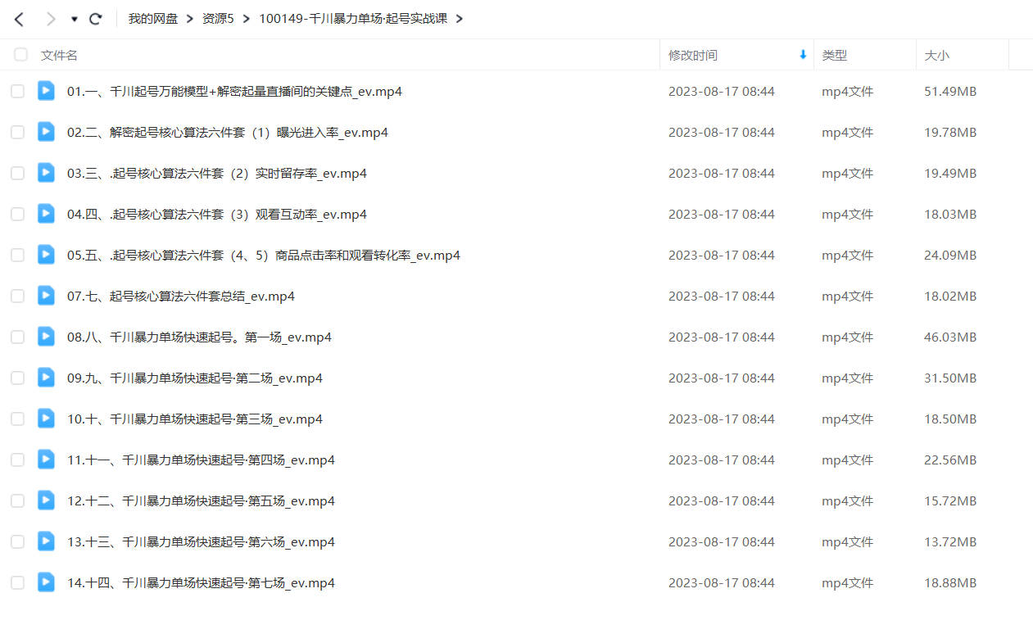Select file name 08.八、千川暴力单场快速起号。第一场_ev.mp4
Image resolution: width=1033 pixels, height=643 pixels.
[x=199, y=337]
